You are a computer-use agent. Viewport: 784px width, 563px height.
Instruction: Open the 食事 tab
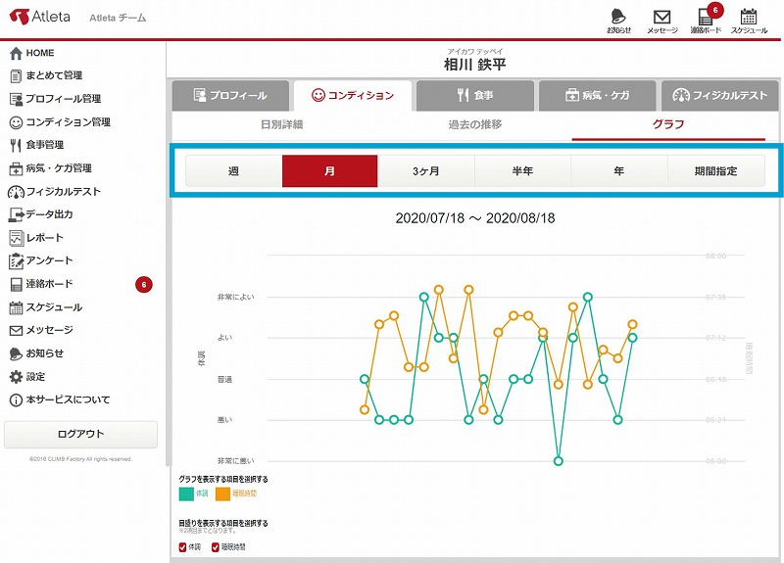pos(475,96)
